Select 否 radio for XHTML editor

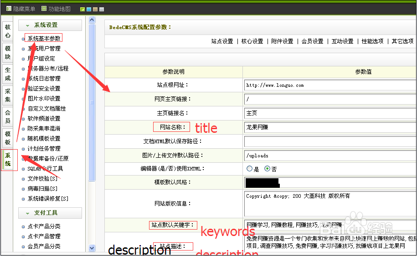coord(267,168)
